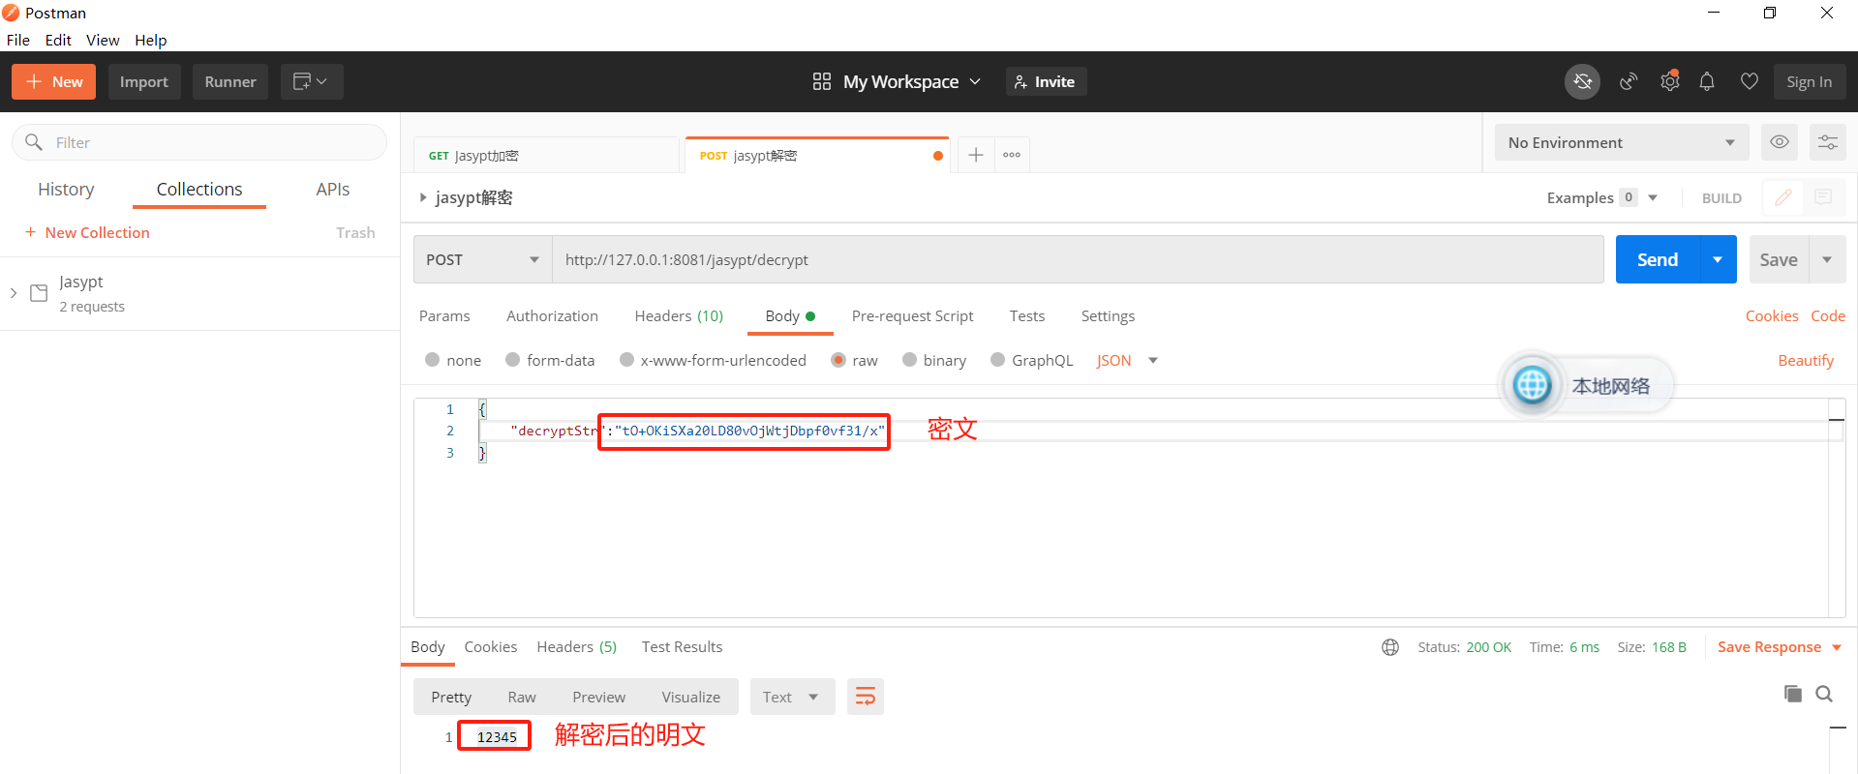Open the Send button dropdown arrow
The width and height of the screenshot is (1858, 774).
[x=1718, y=259]
